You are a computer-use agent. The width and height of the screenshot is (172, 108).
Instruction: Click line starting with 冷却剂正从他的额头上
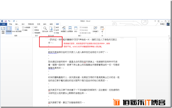[67, 93]
